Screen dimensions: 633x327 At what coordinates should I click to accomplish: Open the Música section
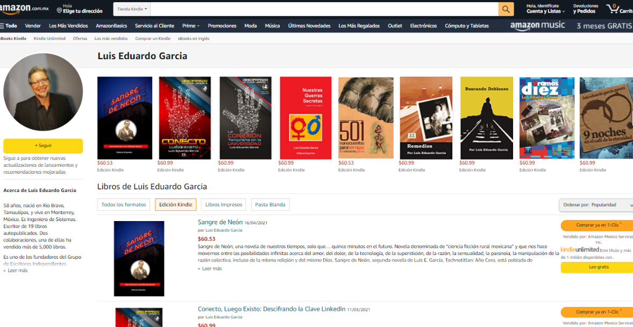click(273, 26)
